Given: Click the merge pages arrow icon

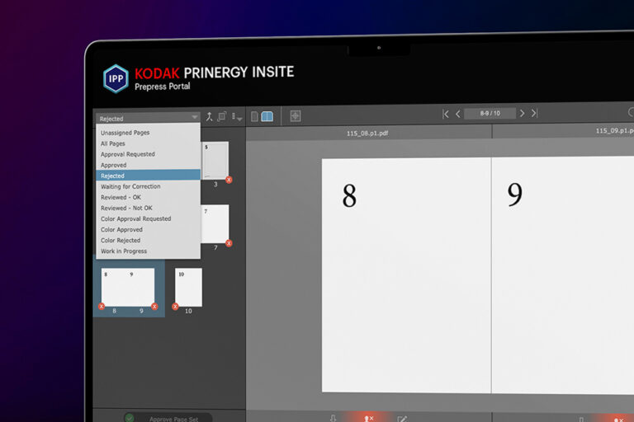Looking at the screenshot, I should click(x=209, y=117).
